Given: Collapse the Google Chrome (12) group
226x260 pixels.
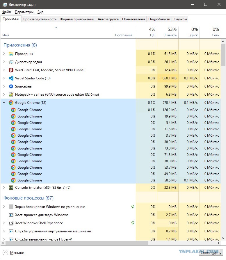Looking at the screenshot, I should (x=4, y=102).
